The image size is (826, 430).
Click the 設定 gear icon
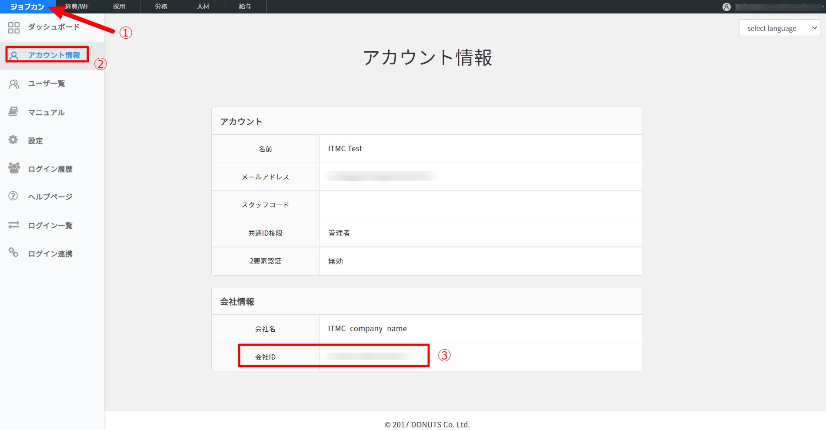tap(13, 140)
